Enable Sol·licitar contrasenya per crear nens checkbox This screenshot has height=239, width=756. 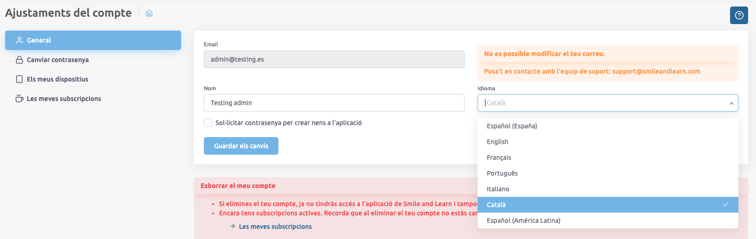coord(208,123)
